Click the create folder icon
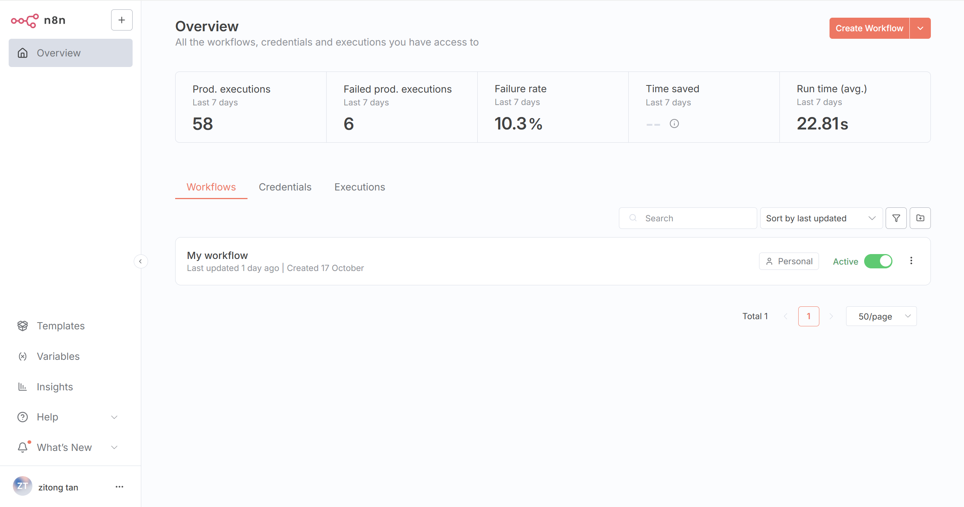This screenshot has width=964, height=507. (x=920, y=218)
